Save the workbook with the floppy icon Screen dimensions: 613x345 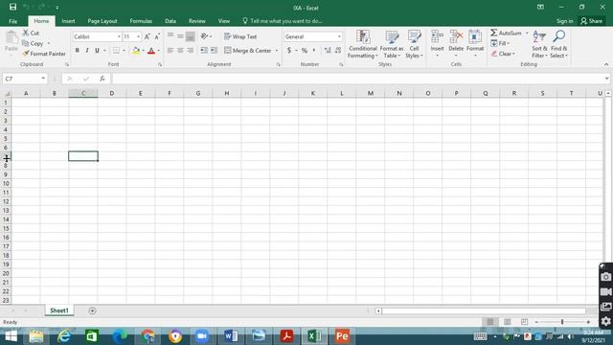(x=12, y=7)
